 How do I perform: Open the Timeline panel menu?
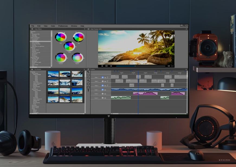point(88,69)
